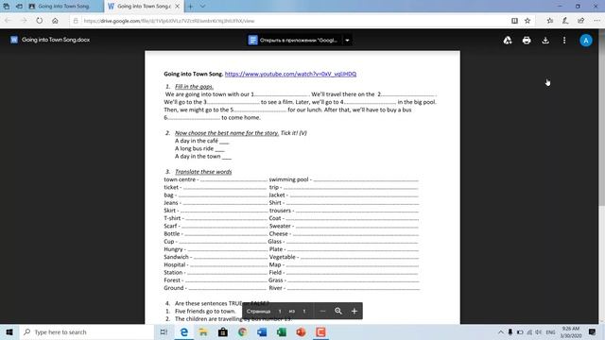Open the volume control in tray

pos(538,331)
